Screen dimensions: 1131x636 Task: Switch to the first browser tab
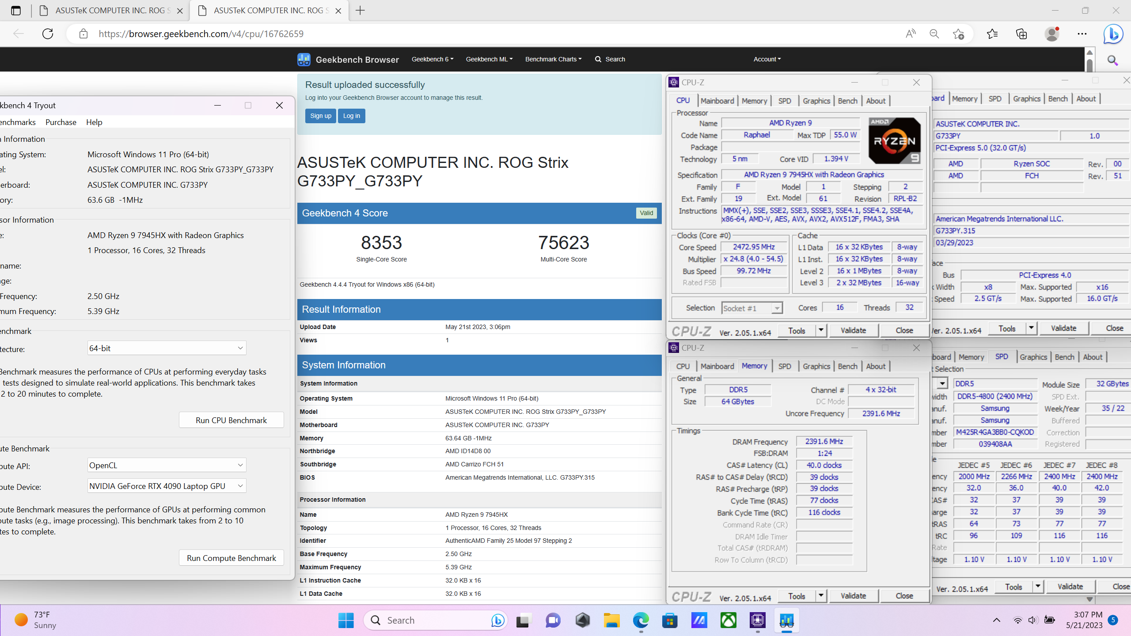(110, 10)
